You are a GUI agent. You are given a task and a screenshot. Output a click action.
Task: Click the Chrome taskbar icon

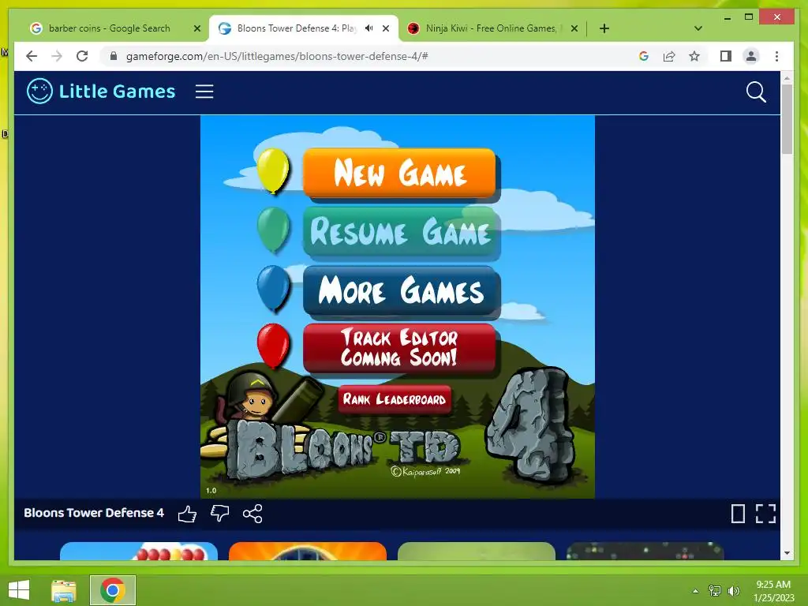113,590
